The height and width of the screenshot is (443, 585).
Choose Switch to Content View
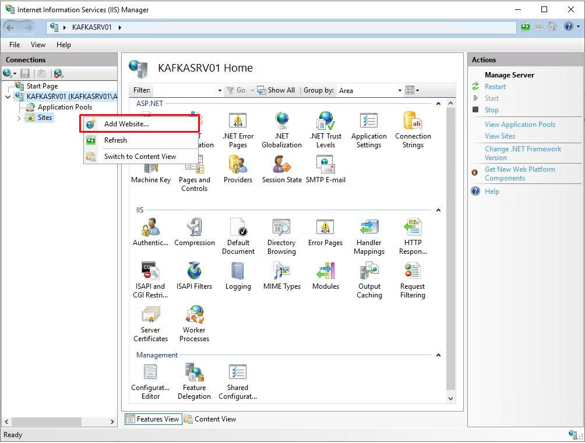[140, 157]
